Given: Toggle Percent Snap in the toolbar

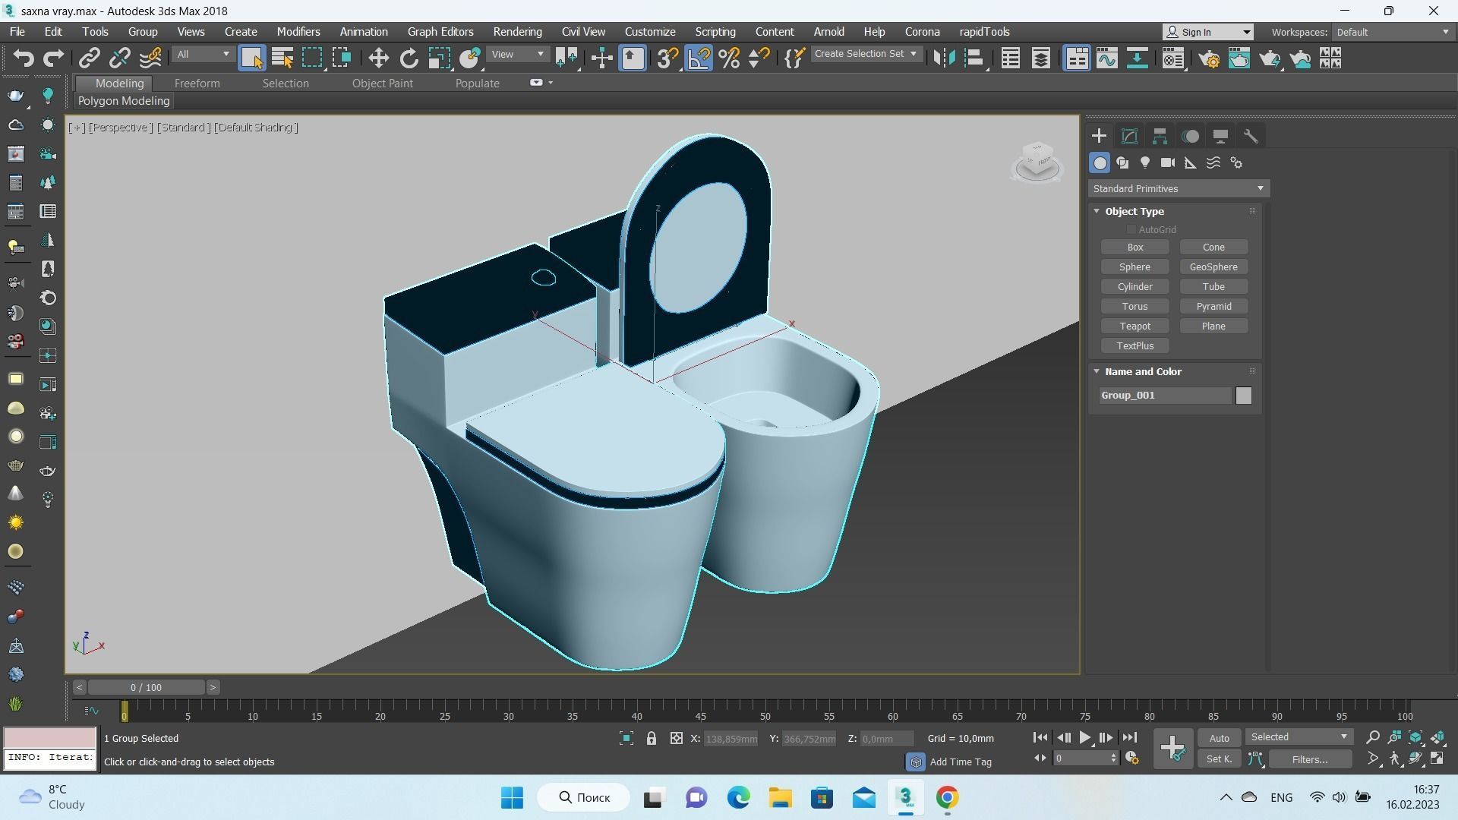Looking at the screenshot, I should click(729, 58).
